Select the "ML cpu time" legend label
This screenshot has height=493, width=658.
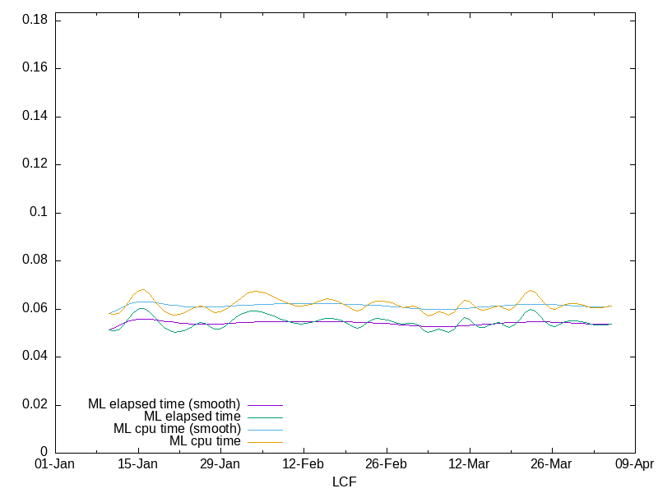pyautogui.click(x=205, y=441)
